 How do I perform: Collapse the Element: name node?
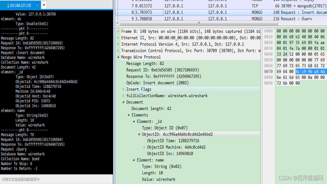click(x=134, y=160)
